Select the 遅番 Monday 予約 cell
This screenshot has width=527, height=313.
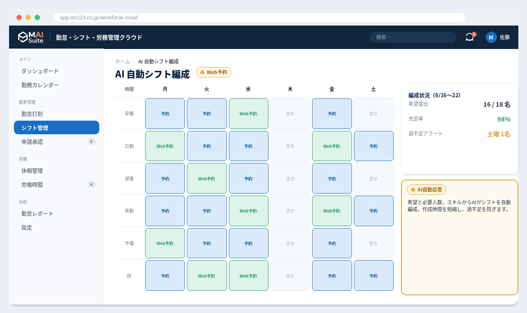165,179
